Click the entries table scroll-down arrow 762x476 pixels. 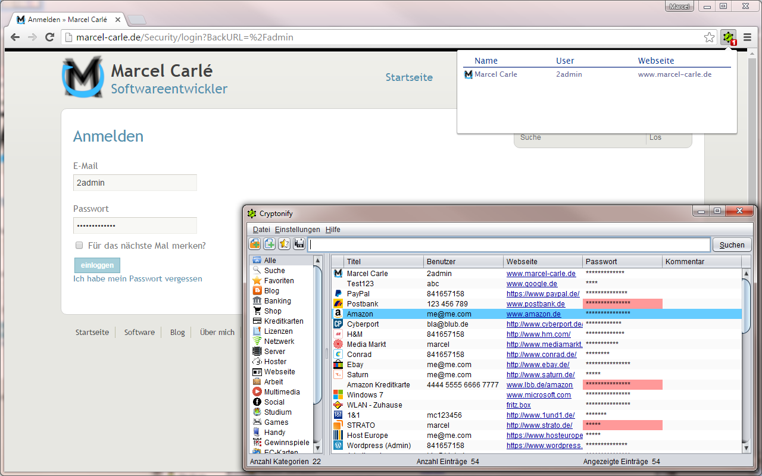pos(747,447)
